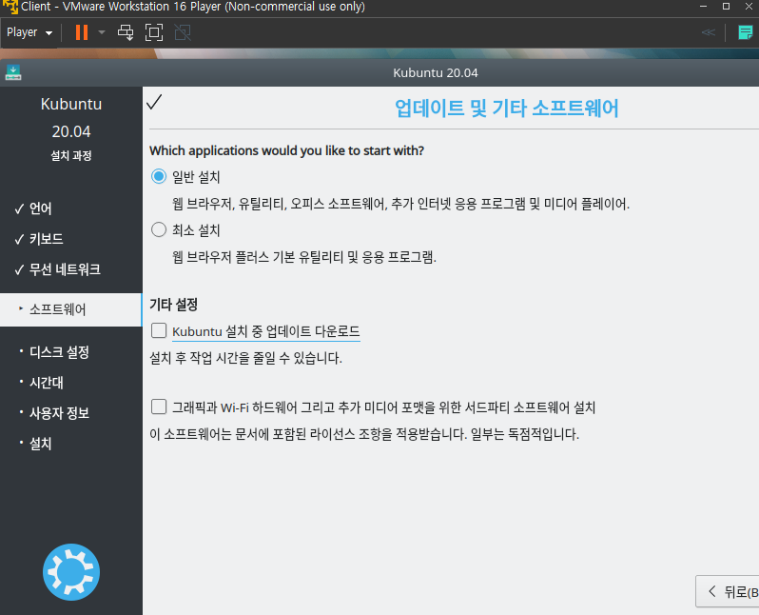Image resolution: width=759 pixels, height=615 pixels.
Task: Click the 기타 설정 section label
Action: click(x=173, y=305)
